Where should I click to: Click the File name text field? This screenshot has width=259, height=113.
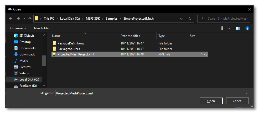coord(152,93)
